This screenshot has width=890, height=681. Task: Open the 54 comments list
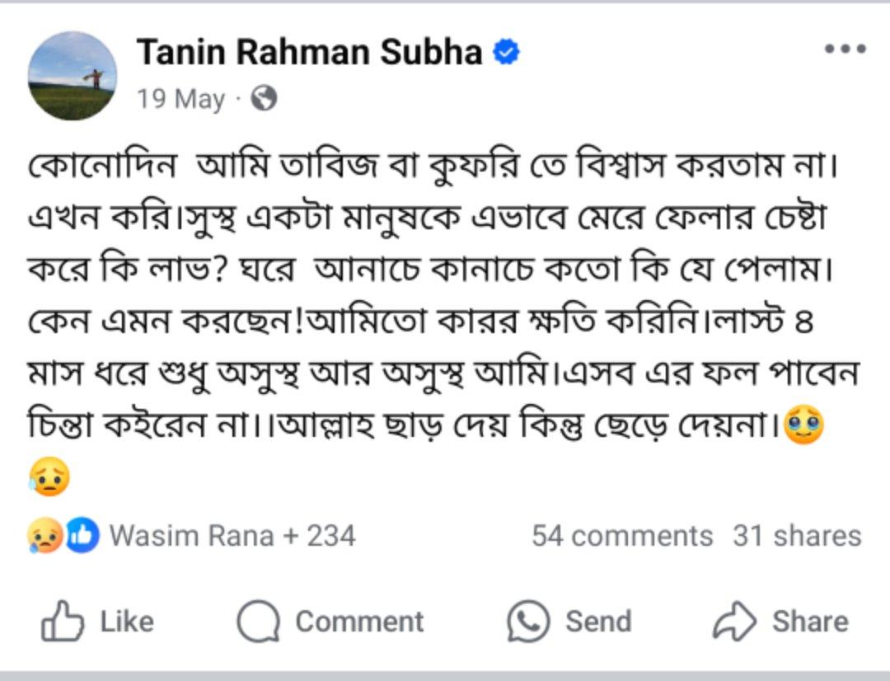pos(622,536)
